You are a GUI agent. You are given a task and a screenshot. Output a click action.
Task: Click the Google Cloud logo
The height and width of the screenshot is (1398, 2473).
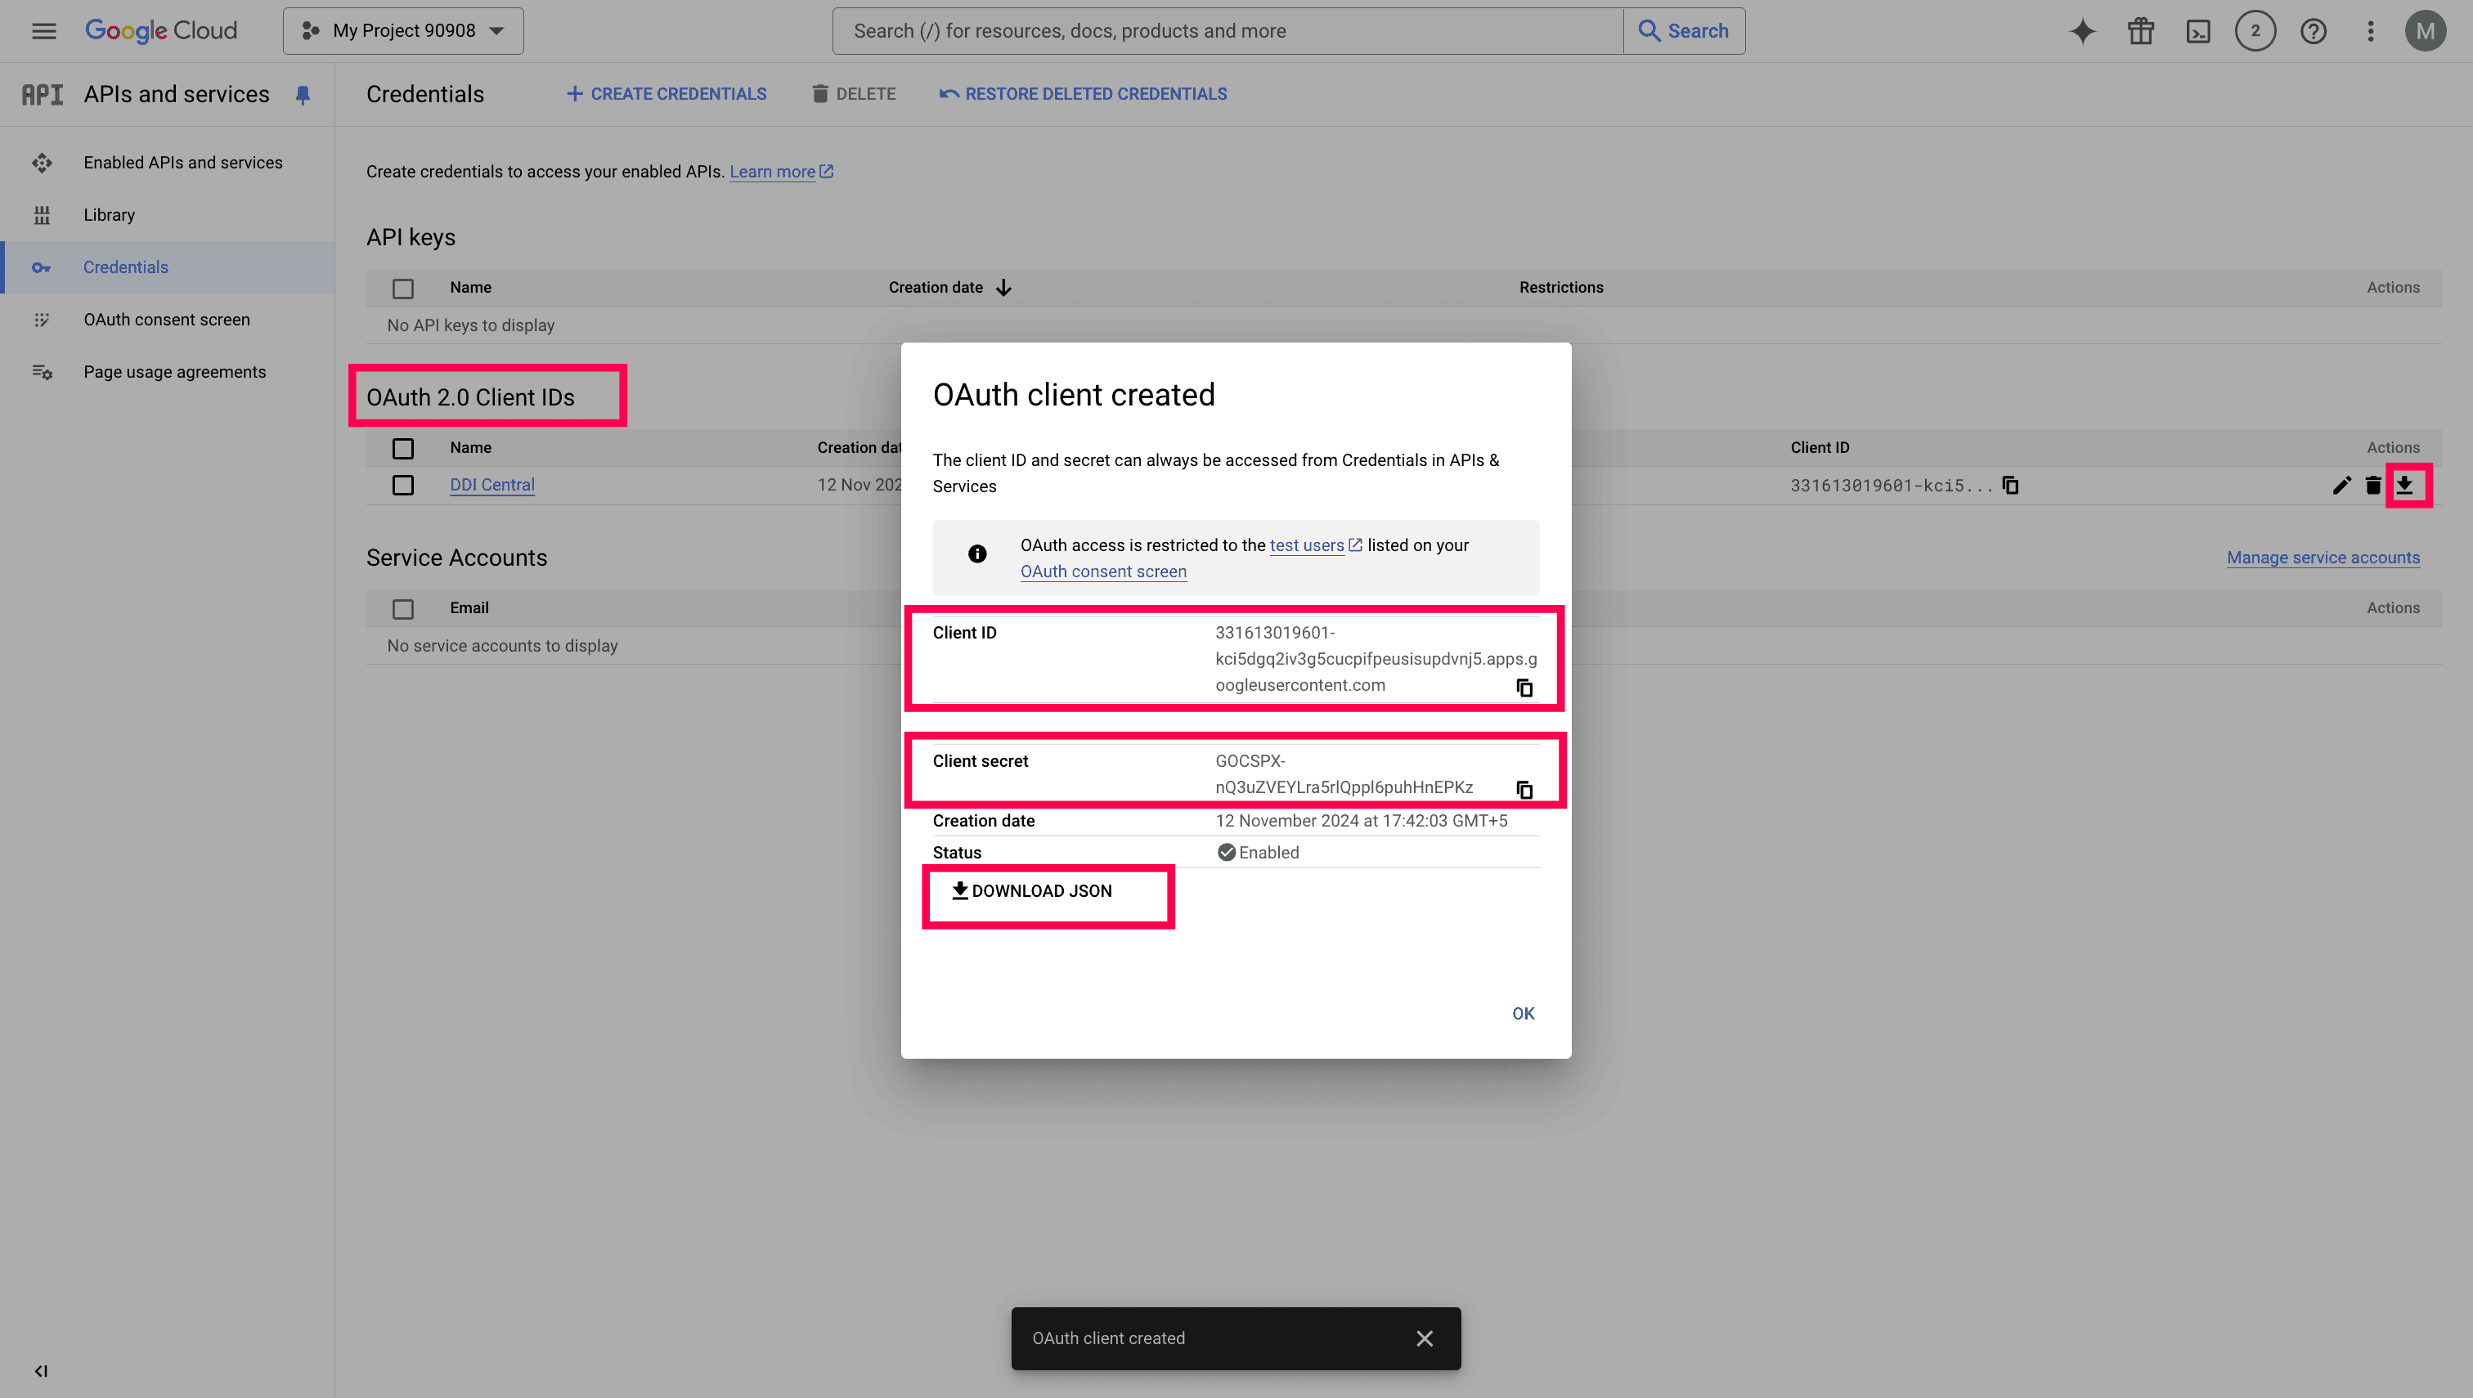pos(161,31)
